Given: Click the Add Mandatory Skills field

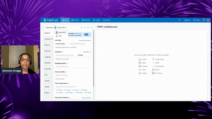Looking at the screenshot, I should pyautogui.click(x=73, y=67).
